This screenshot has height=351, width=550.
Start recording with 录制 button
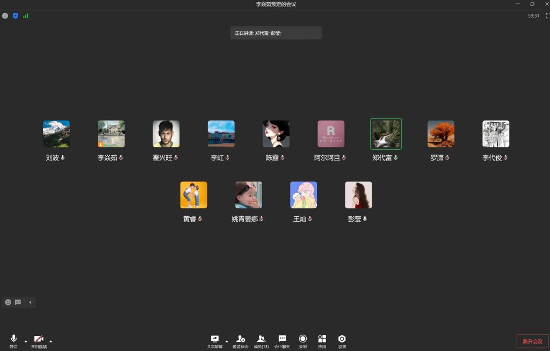(303, 340)
